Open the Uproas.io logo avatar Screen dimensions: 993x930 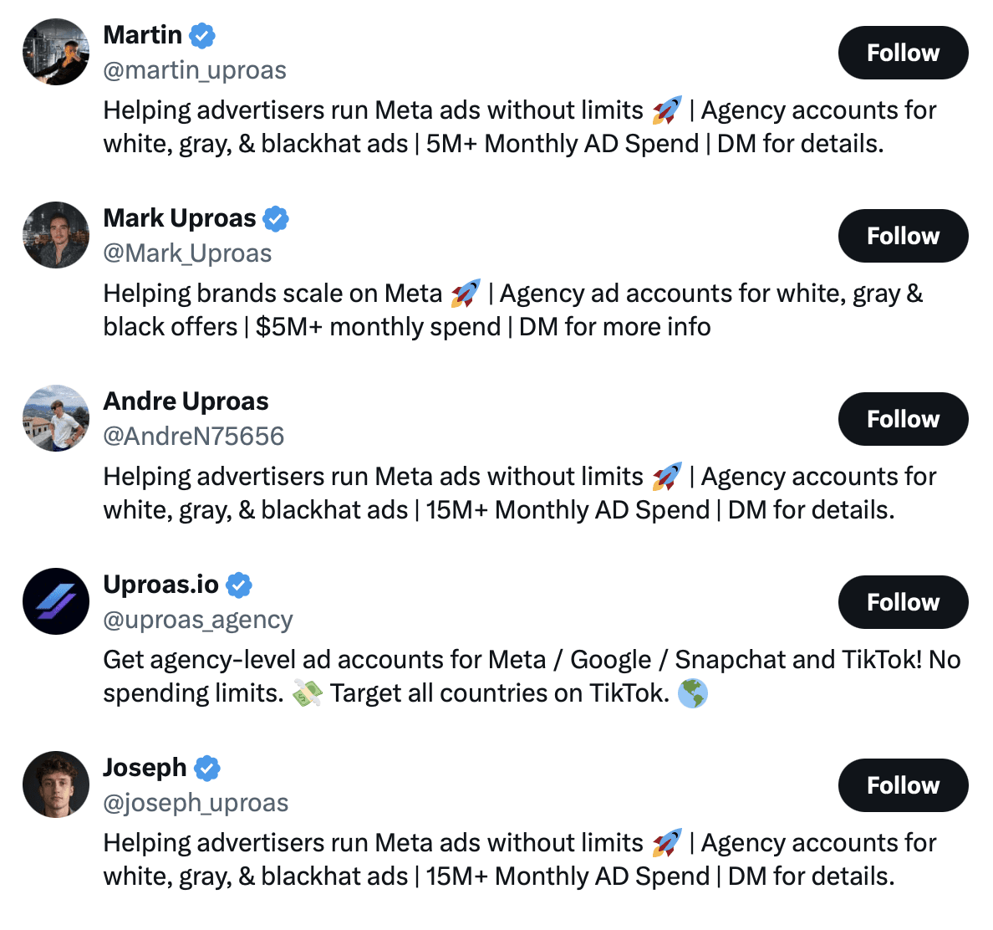point(56,601)
